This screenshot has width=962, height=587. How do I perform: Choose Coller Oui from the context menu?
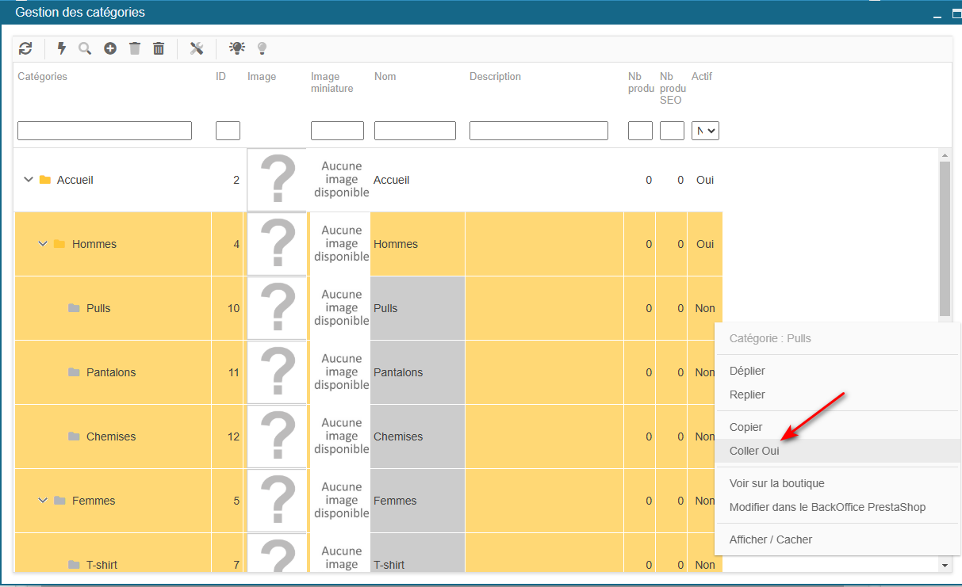click(754, 451)
